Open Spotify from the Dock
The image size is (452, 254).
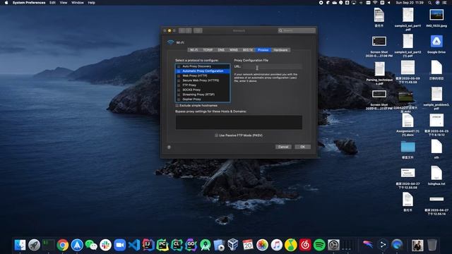(x=319, y=245)
